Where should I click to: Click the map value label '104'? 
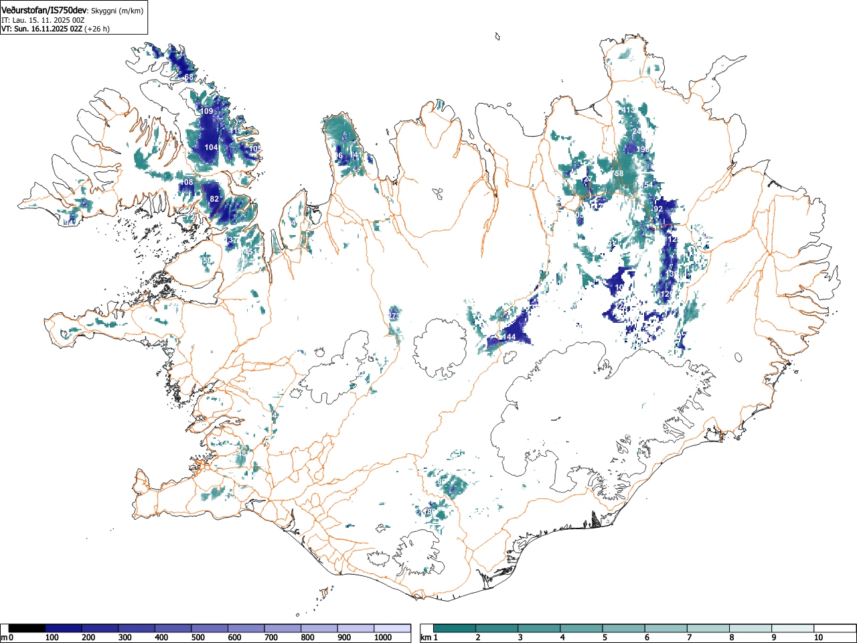(211, 147)
